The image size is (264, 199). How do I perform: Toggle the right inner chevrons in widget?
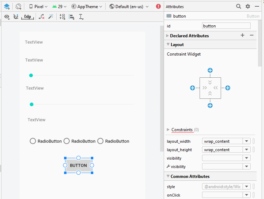(x=215, y=88)
